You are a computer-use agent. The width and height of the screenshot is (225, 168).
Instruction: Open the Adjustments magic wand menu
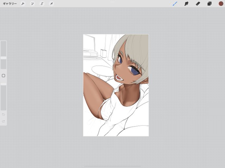[x=32, y=4]
